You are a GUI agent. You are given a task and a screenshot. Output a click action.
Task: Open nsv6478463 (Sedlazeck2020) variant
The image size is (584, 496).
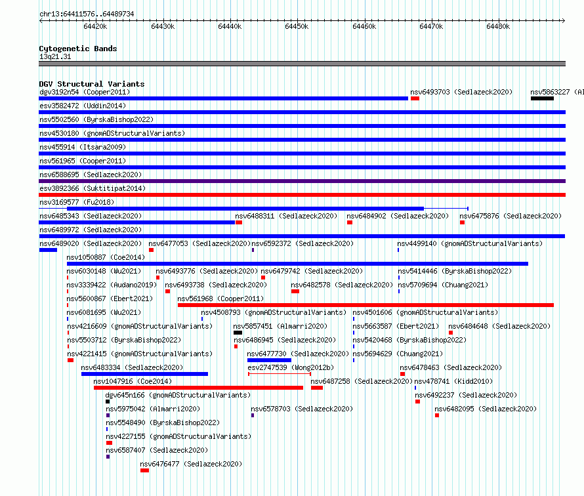tap(451, 367)
